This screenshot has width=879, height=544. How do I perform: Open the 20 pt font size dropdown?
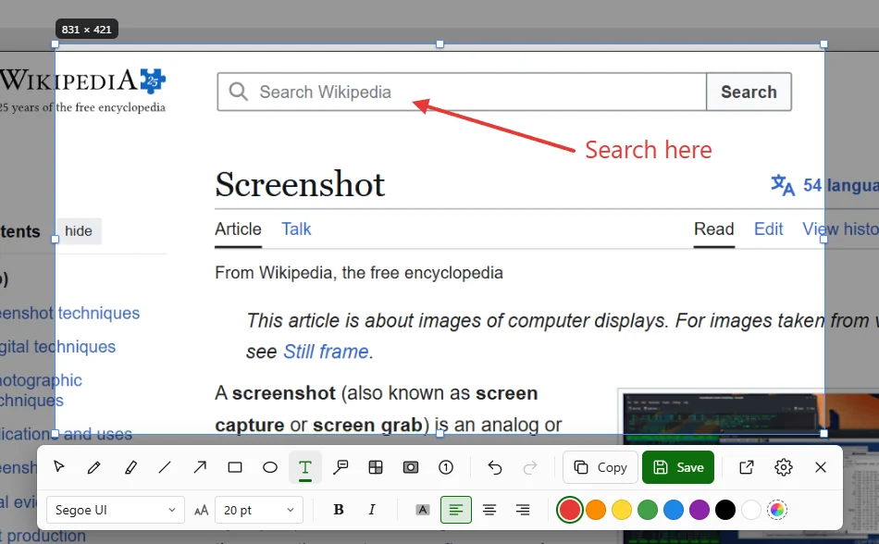(259, 510)
